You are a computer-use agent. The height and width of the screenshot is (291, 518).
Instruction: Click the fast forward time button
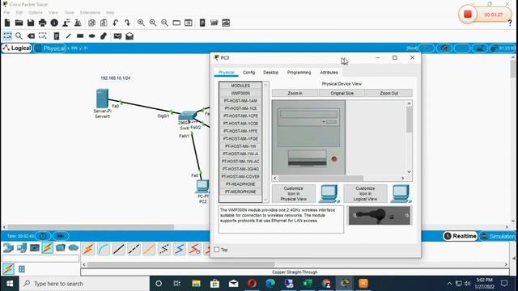pos(61,236)
